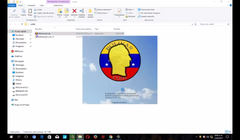Click the Nueva carpeta button
Viewport: 240px width, 140px height.
point(90,13)
